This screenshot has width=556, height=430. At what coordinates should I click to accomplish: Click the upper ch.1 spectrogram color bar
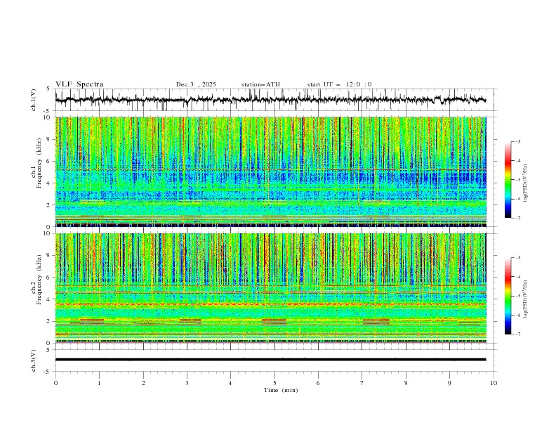click(x=508, y=180)
